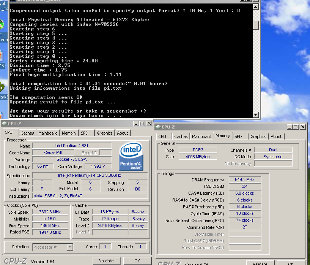
Task: Click the Specification field Intel(R) Pentium(R) 4 CPU 3.00GHz
Action: click(x=90, y=175)
